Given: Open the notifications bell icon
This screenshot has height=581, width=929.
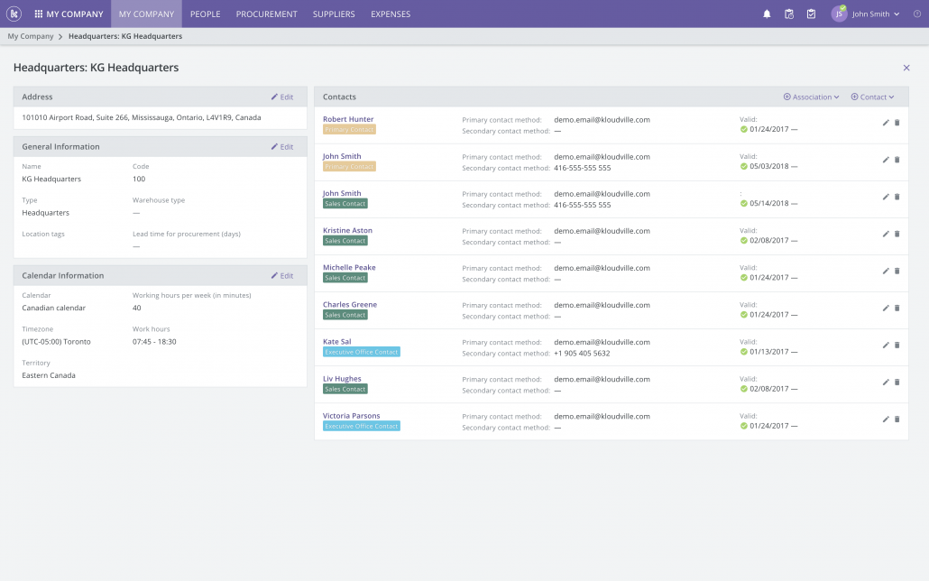Looking at the screenshot, I should [767, 14].
